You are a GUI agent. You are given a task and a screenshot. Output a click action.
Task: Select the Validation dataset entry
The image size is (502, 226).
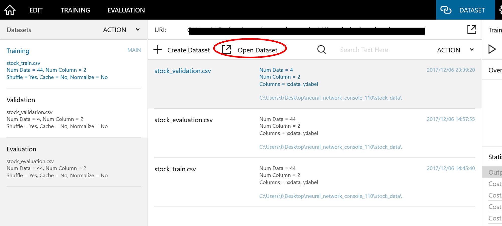pyautogui.click(x=21, y=100)
